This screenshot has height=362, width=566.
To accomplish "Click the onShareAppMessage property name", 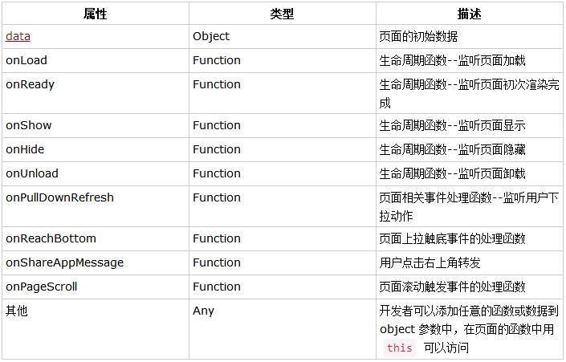I will (64, 262).
